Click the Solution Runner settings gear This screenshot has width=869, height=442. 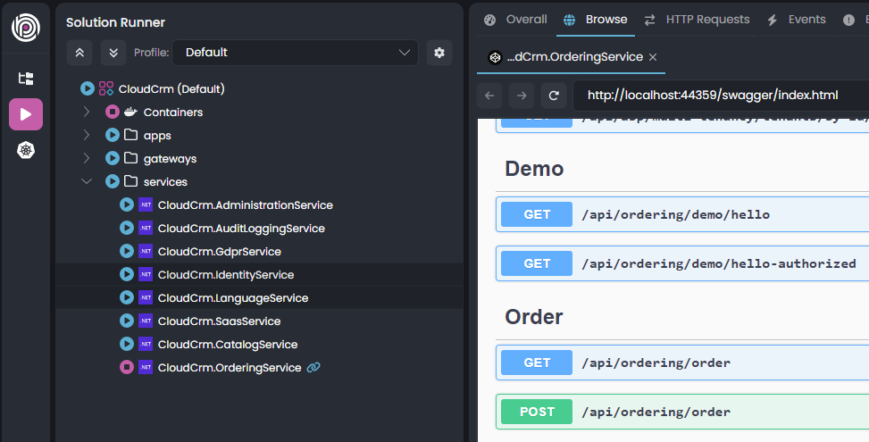(x=439, y=53)
